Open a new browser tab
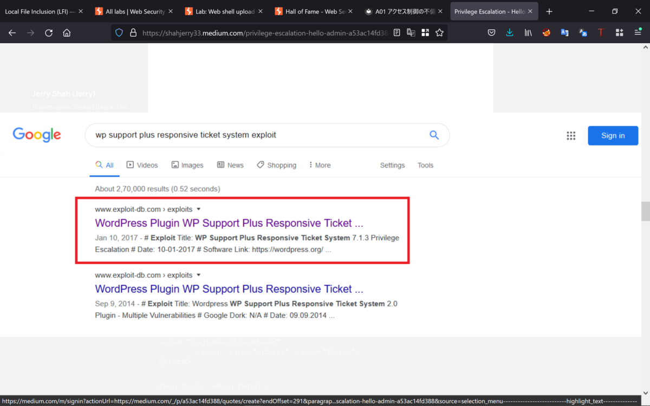The width and height of the screenshot is (650, 406). pyautogui.click(x=549, y=11)
